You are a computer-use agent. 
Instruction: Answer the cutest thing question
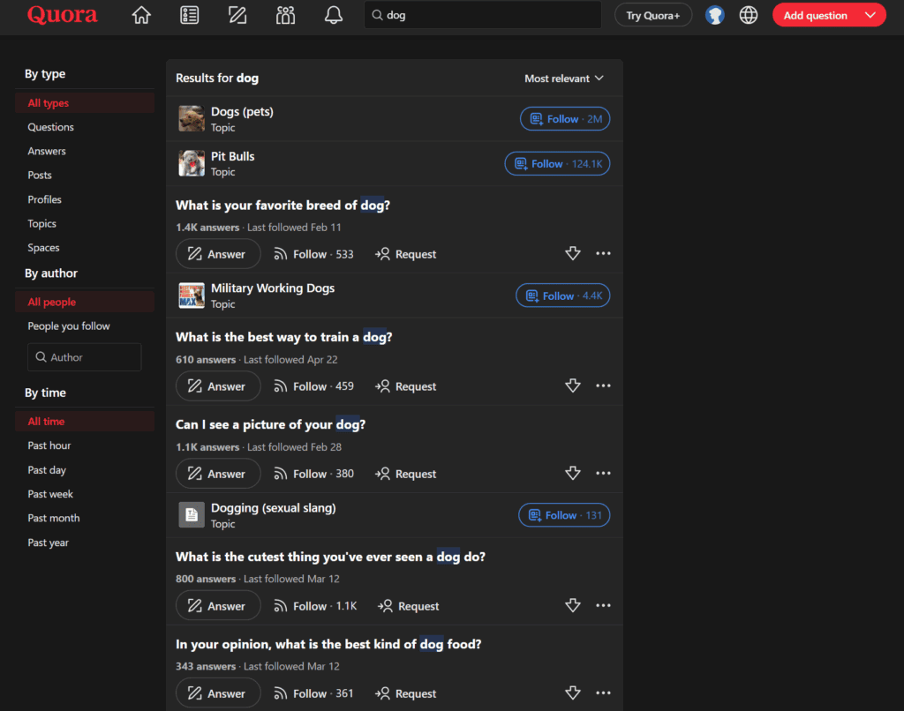click(218, 606)
